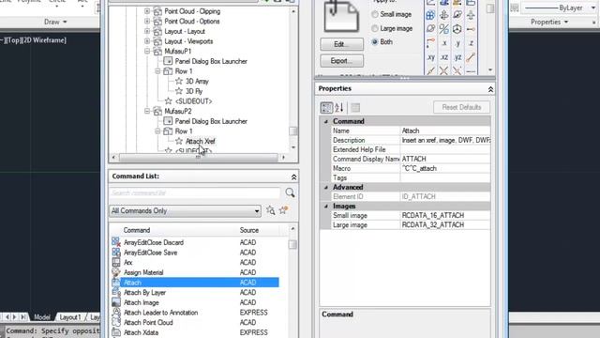Open the property pages icon
Screen dimensions: 600x338
click(355, 108)
